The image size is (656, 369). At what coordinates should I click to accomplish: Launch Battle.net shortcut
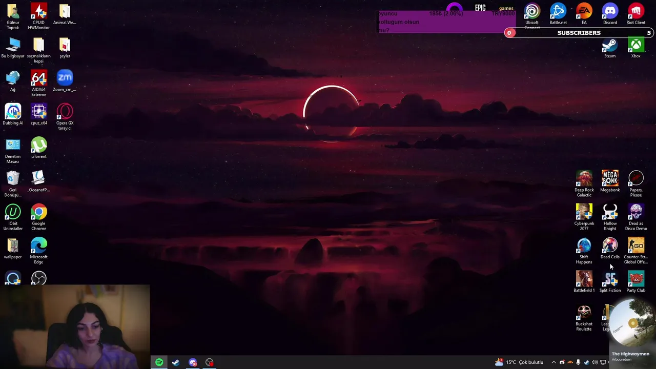tap(558, 14)
